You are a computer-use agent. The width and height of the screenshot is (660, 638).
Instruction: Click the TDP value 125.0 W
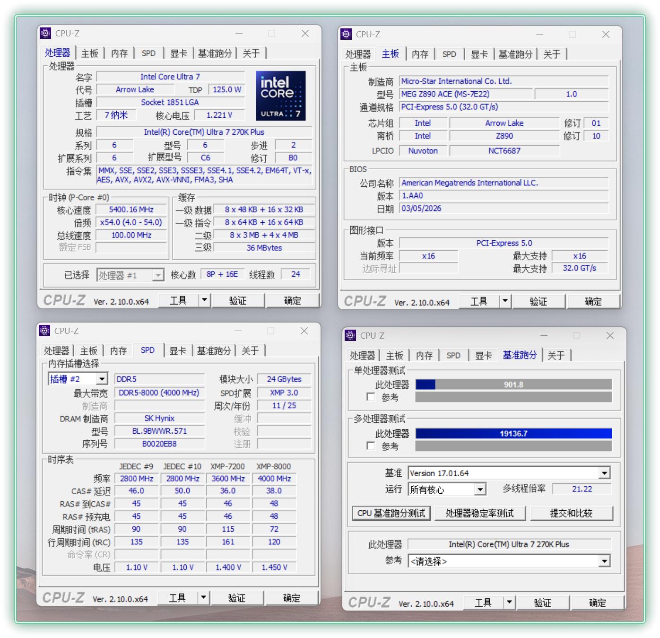(x=227, y=89)
